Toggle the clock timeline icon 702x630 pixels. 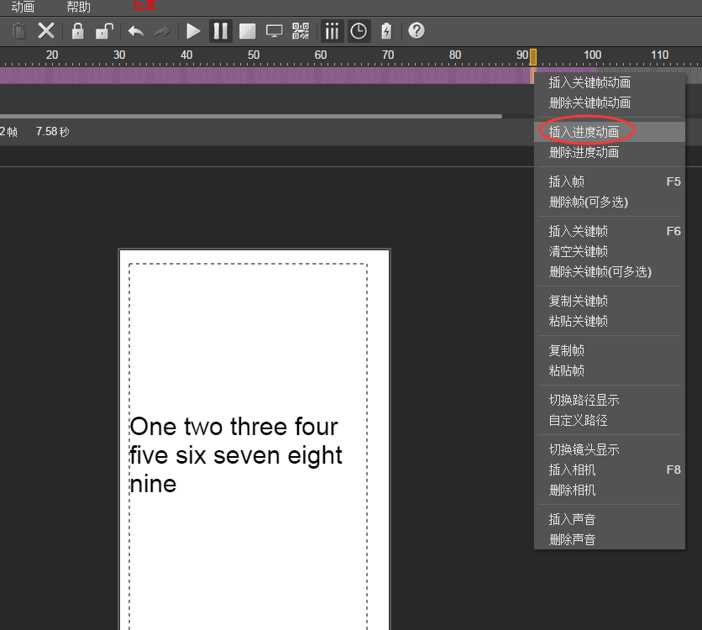pyautogui.click(x=359, y=31)
